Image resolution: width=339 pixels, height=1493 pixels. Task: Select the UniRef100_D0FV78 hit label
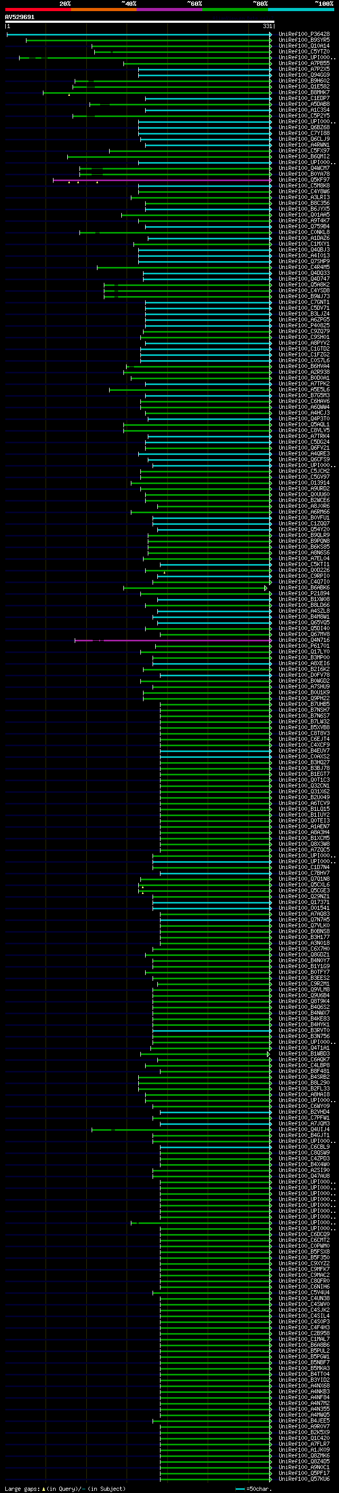pyautogui.click(x=304, y=675)
